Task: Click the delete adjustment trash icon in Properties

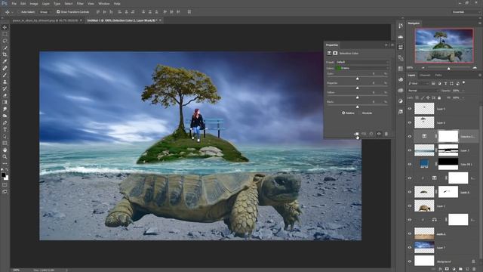Action: (x=386, y=134)
